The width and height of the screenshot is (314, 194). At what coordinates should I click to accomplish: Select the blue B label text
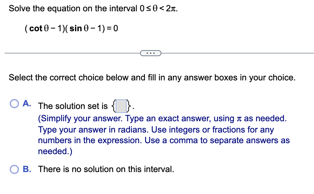[x=26, y=169]
